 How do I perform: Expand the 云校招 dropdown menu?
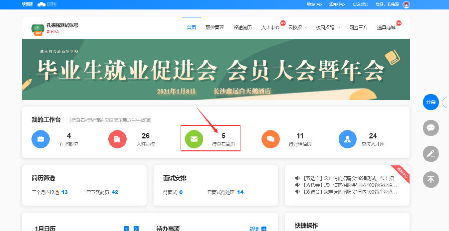[x=298, y=28]
